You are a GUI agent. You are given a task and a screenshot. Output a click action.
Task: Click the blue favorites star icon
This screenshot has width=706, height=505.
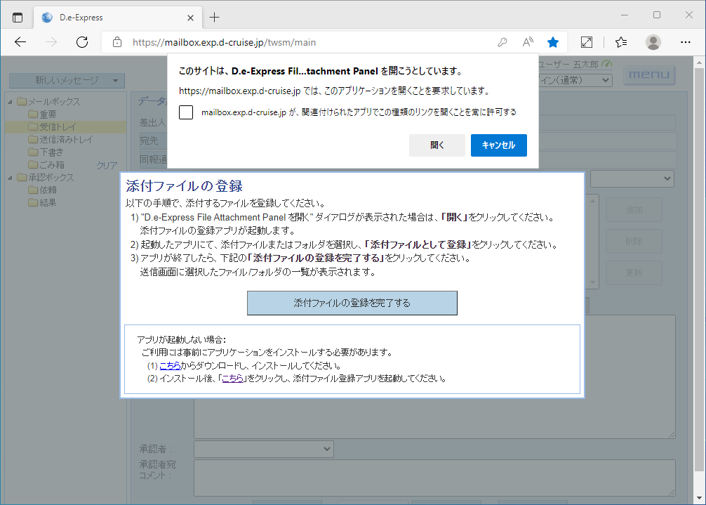[553, 42]
